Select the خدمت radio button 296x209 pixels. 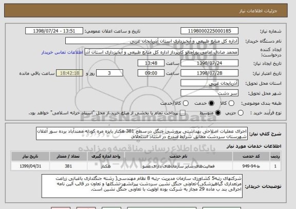click(211, 103)
